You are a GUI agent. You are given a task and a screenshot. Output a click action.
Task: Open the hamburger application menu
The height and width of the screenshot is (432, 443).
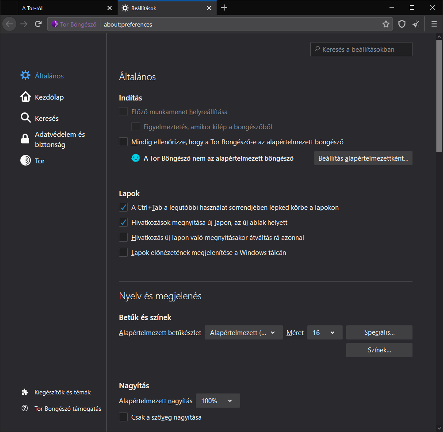click(x=434, y=24)
